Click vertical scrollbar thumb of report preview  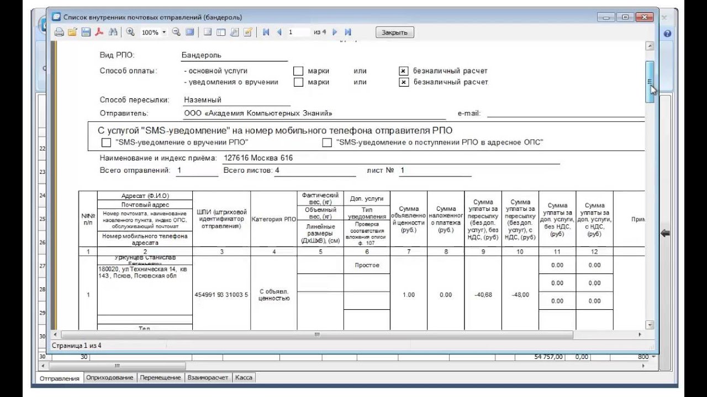(x=650, y=82)
